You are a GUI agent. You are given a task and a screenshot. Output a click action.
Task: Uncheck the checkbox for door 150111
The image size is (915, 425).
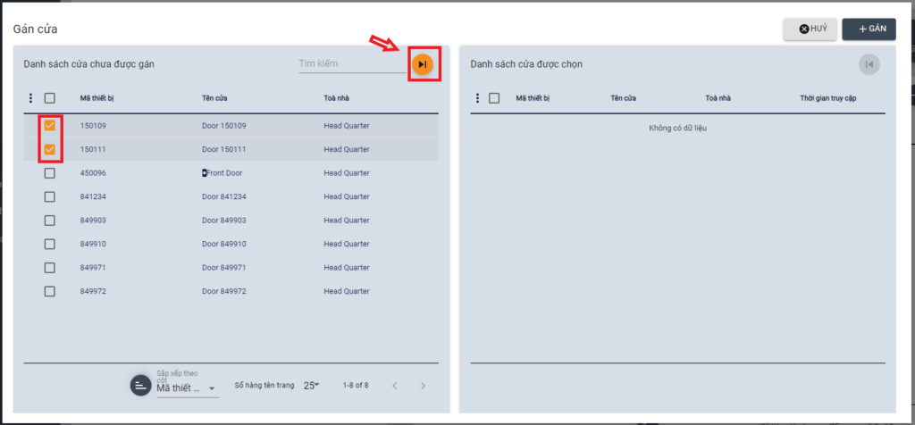(x=50, y=149)
